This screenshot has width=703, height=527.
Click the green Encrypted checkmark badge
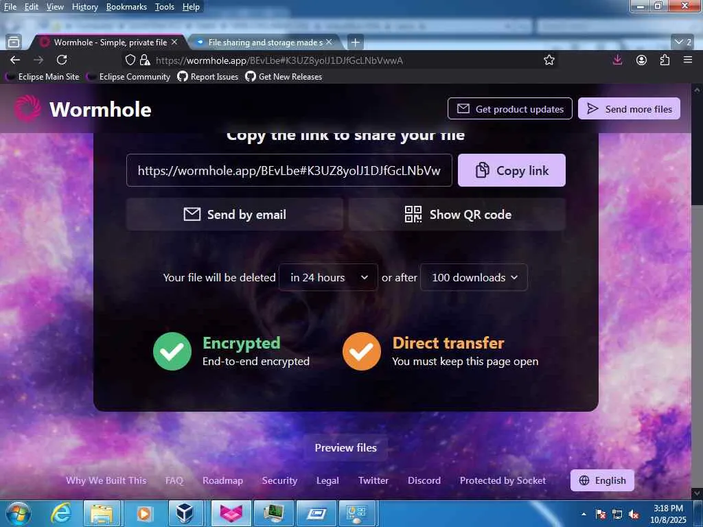click(x=172, y=351)
